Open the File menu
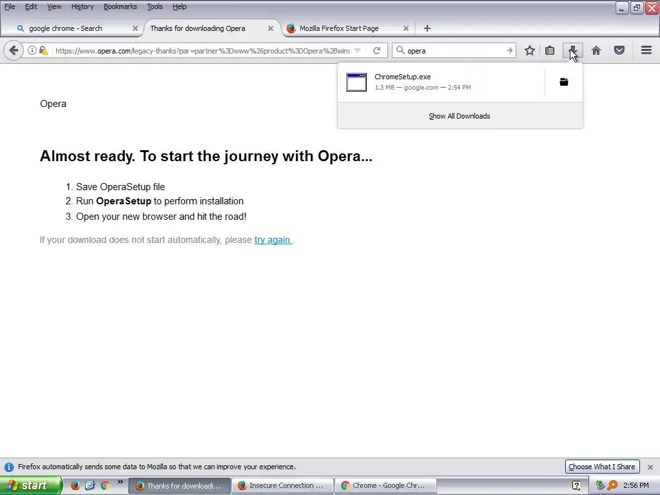This screenshot has height=495, width=660. [9, 6]
